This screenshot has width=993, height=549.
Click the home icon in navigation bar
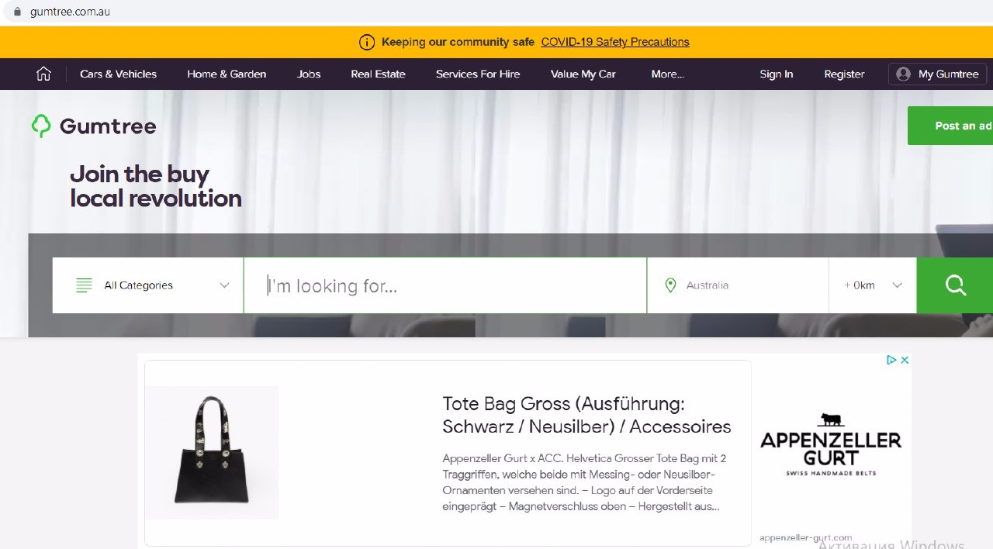coord(43,74)
